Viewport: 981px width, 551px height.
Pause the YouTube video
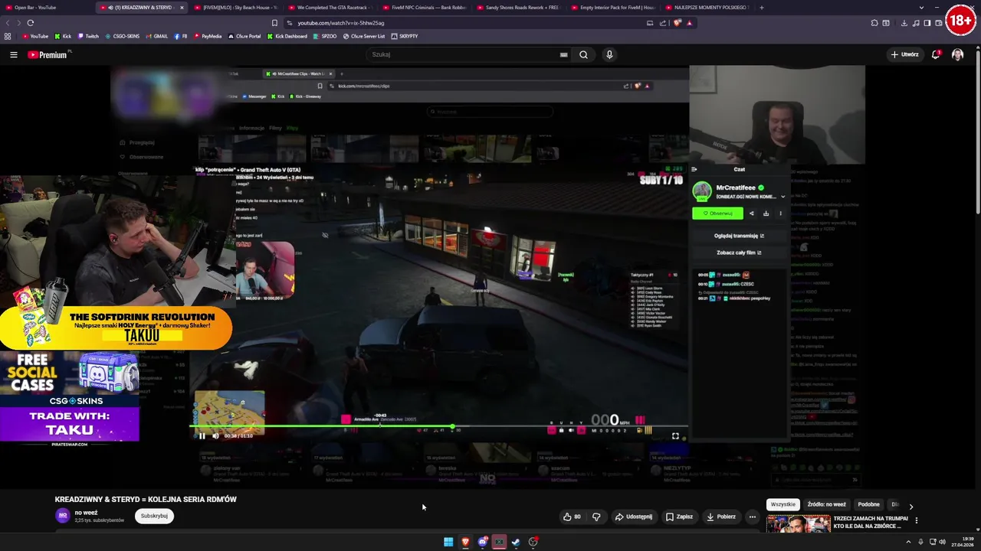click(202, 436)
